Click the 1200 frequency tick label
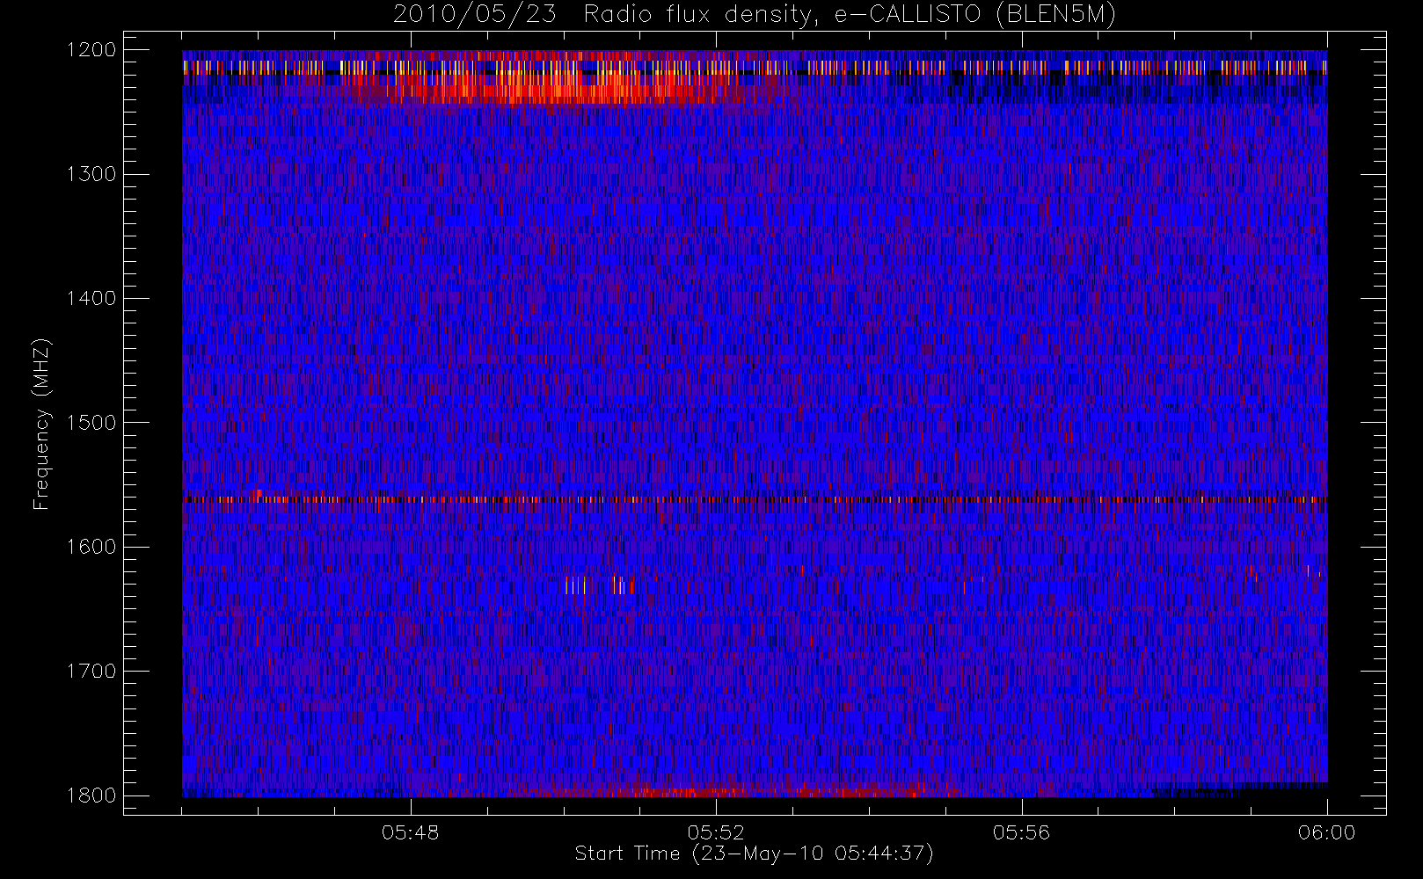This screenshot has width=1423, height=879. click(x=91, y=50)
